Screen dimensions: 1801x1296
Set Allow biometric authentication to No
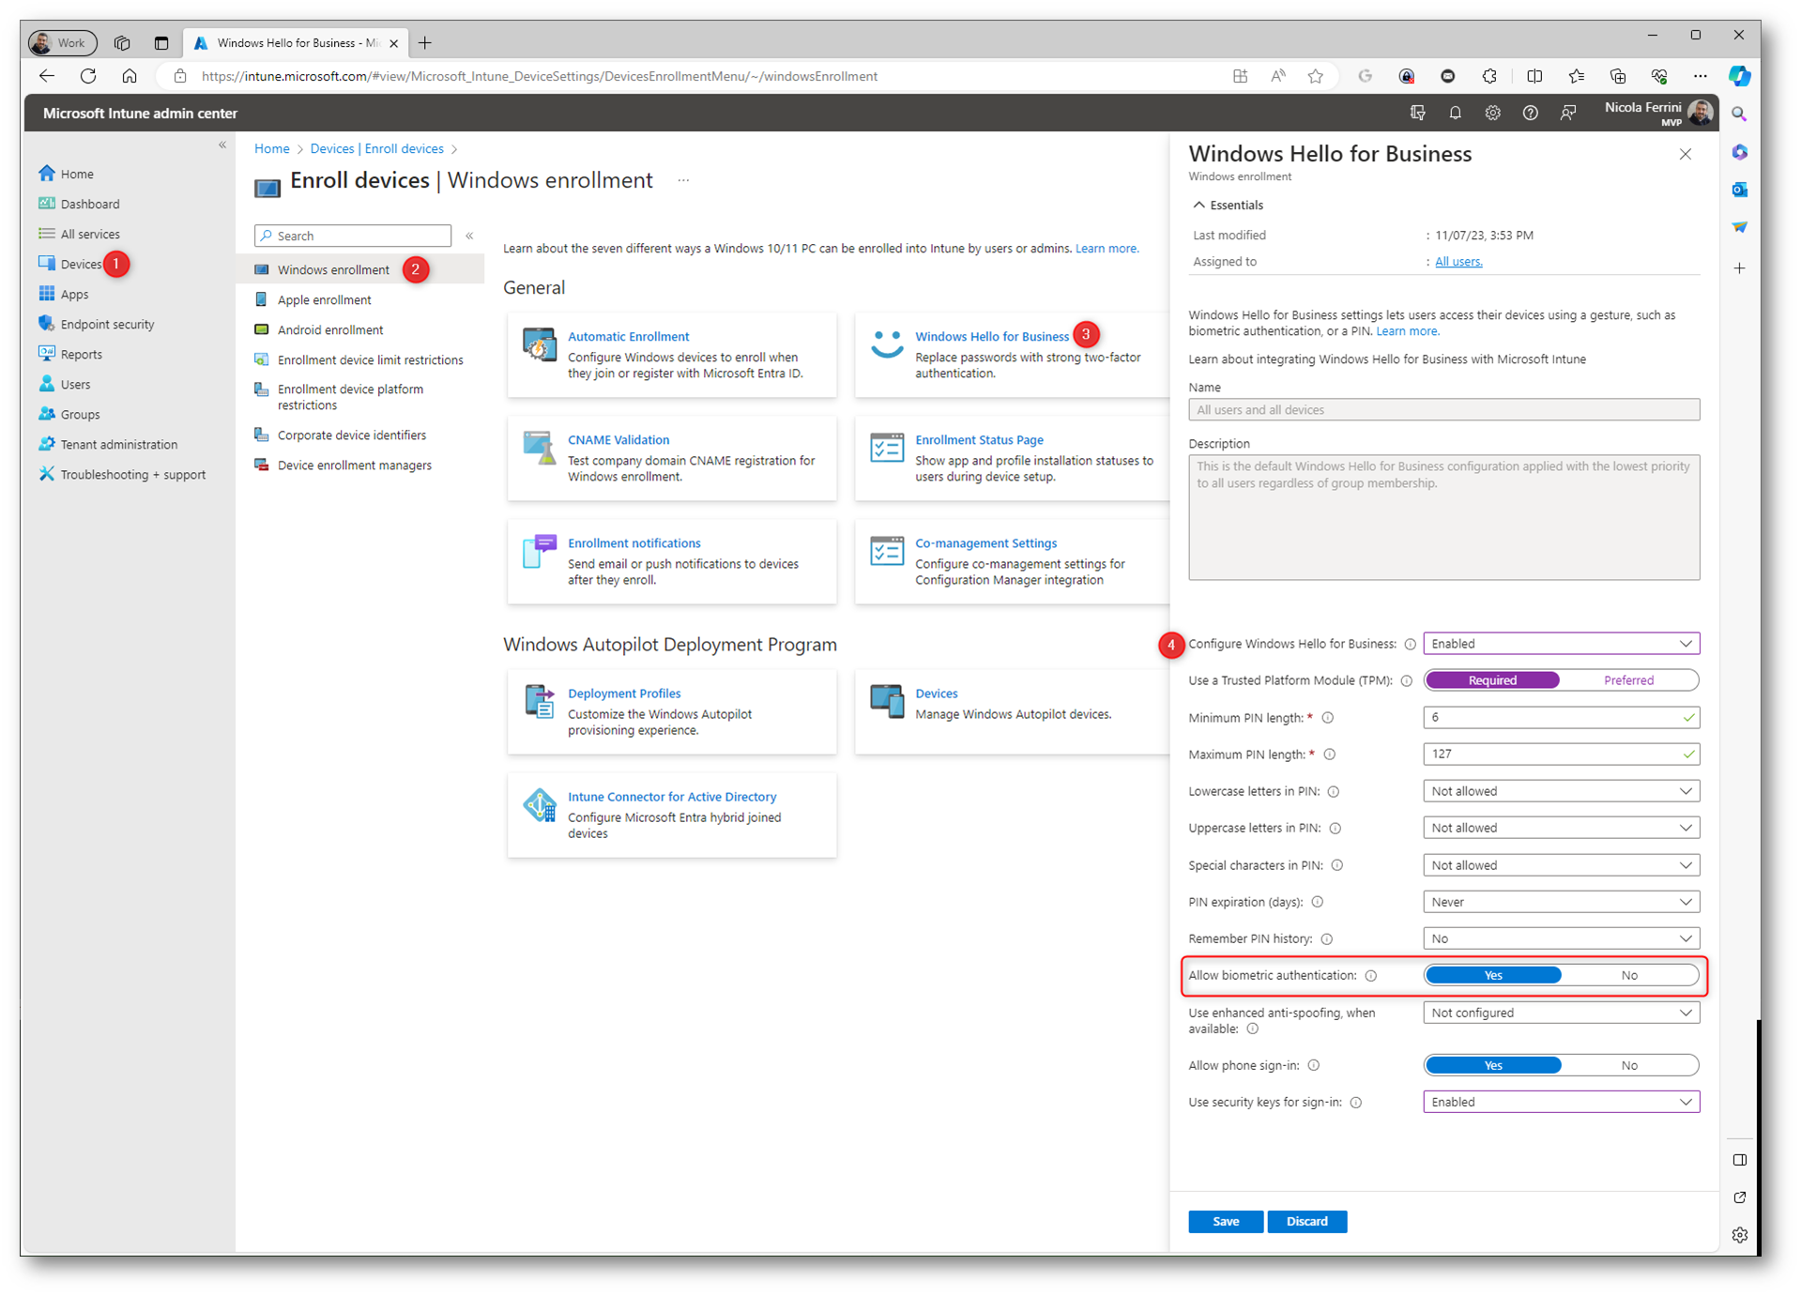pos(1629,975)
